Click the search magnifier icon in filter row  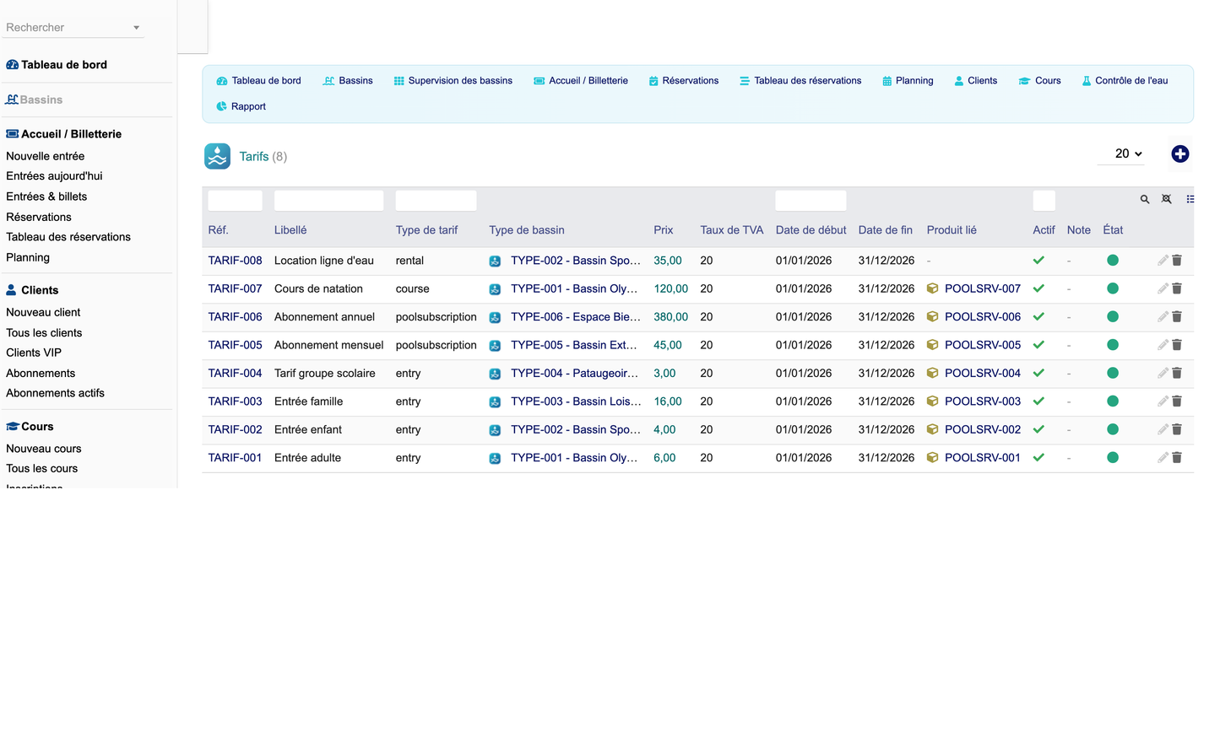(x=1145, y=200)
